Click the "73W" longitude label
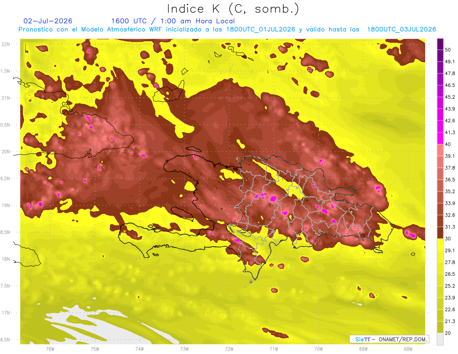 pos(184,349)
